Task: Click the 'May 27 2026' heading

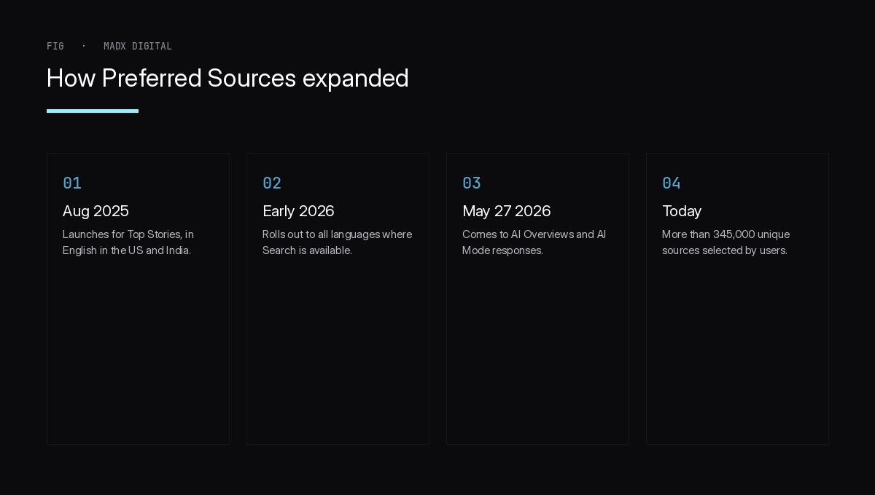Action: click(507, 211)
